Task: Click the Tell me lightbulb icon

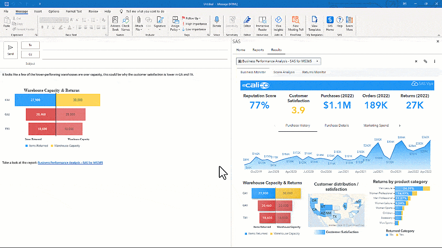Action: click(121, 12)
